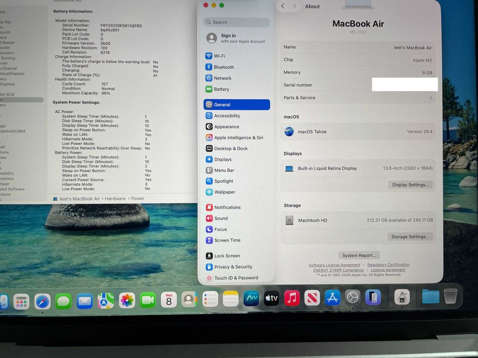Viewport: 478px width, 358px height.
Task: Open Safari from the Dock
Action: 43,301
